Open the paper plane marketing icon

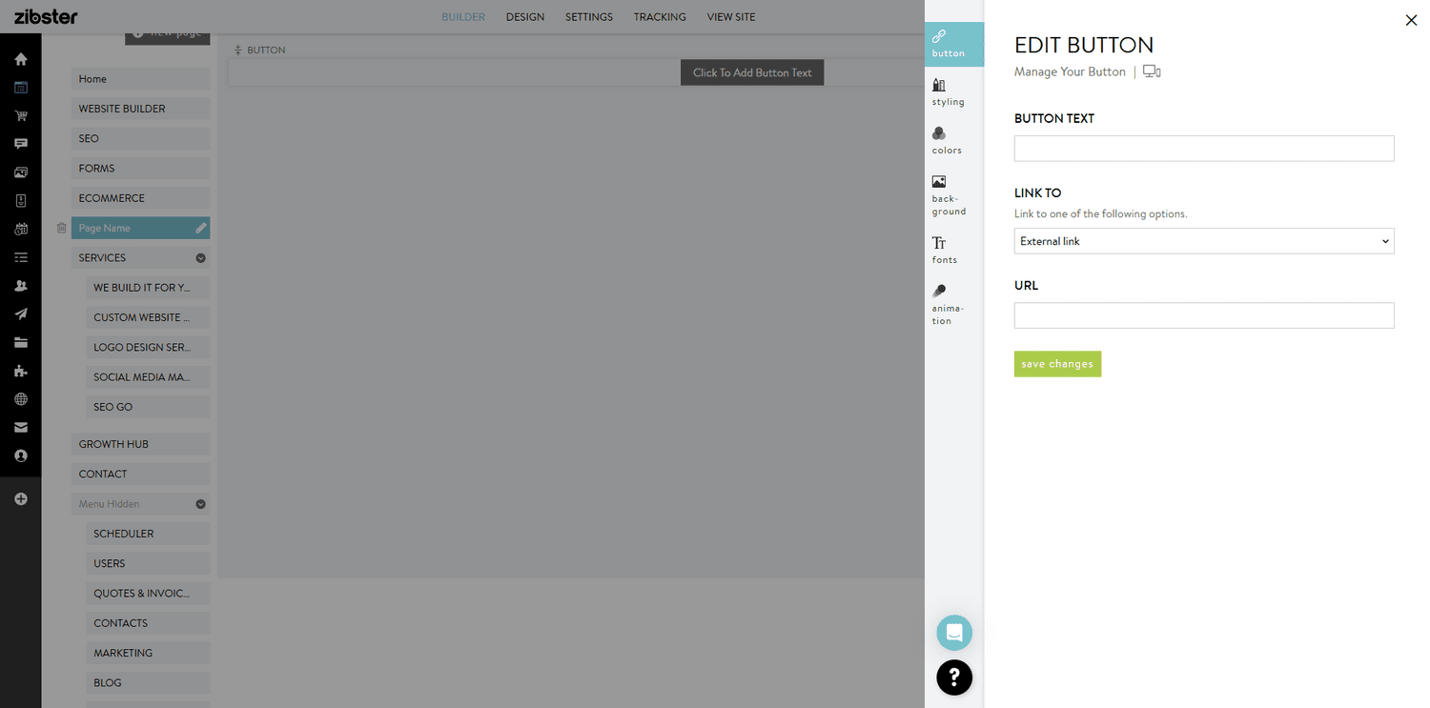click(20, 314)
